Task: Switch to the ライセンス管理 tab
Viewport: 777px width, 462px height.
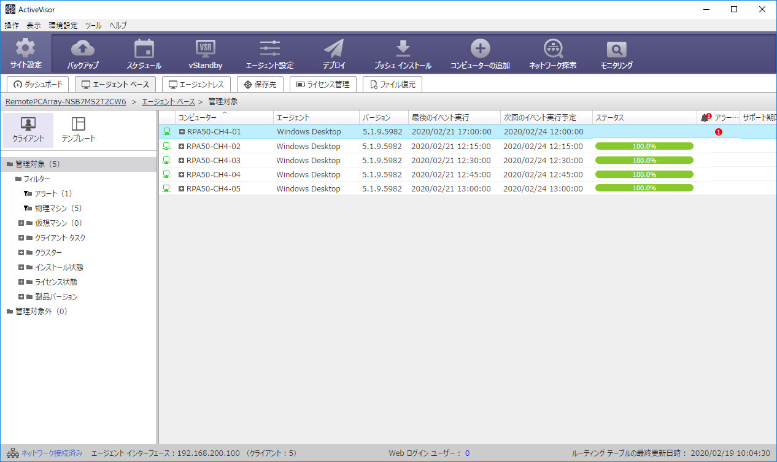Action: (x=322, y=85)
